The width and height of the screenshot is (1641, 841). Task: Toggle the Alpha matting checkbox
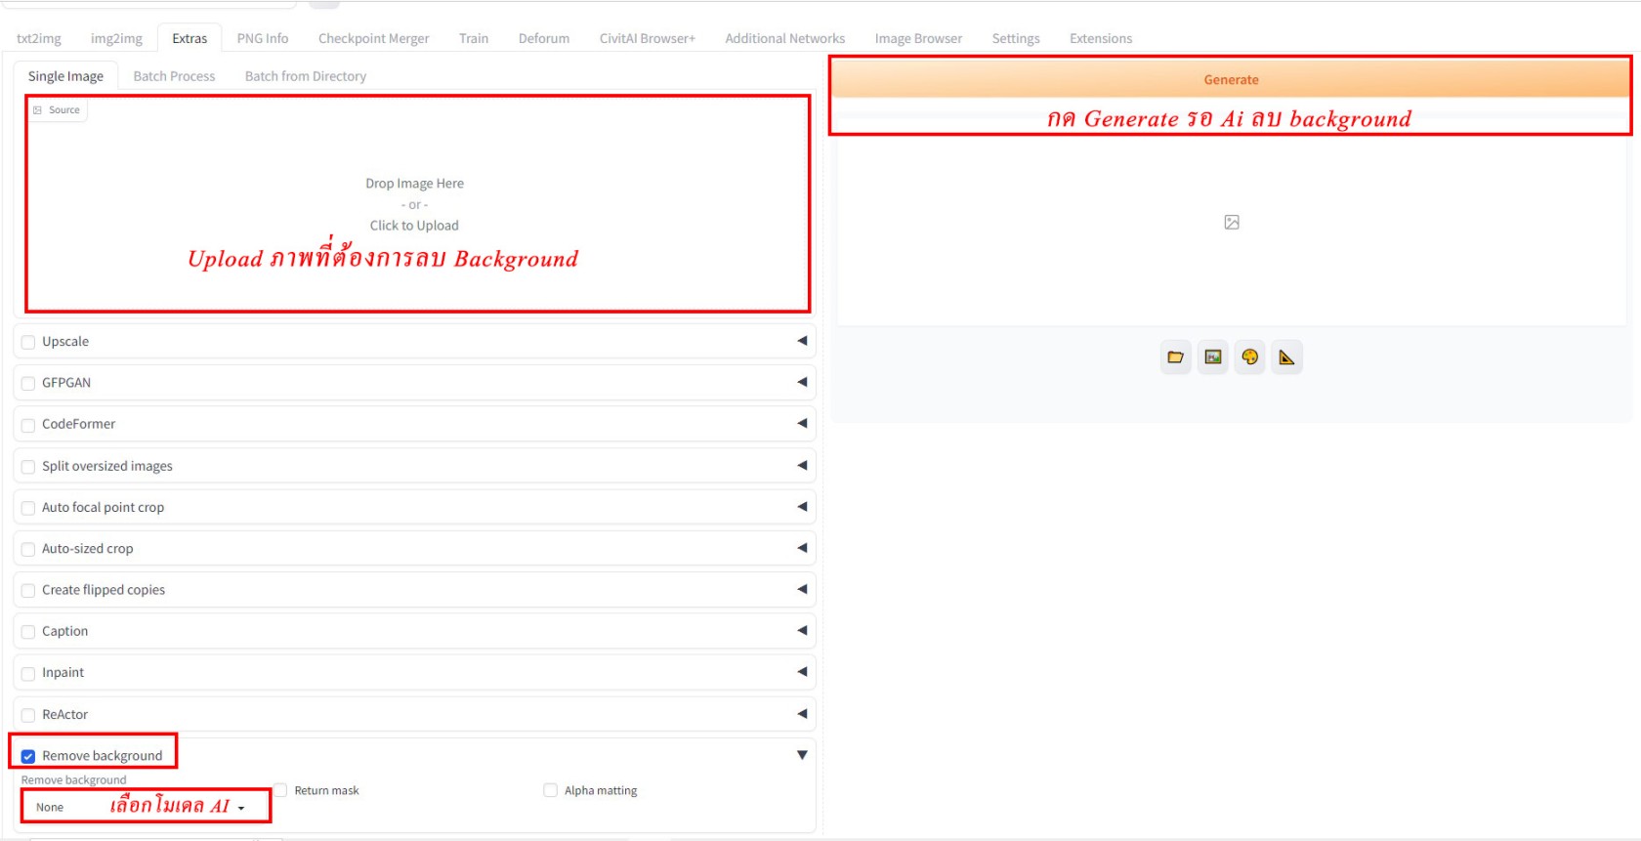tap(551, 790)
